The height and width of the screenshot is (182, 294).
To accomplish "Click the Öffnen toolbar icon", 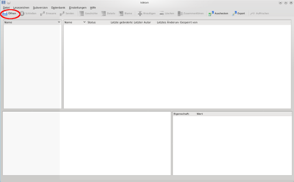I will click(x=5, y=14).
